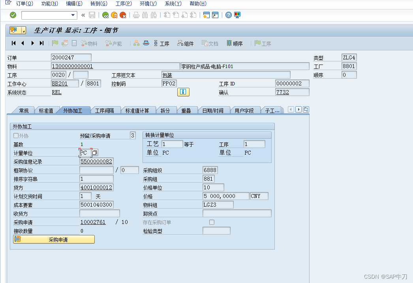Open purchasing info record 5500000082
Image resolution: width=413 pixels, height=283 pixels.
tap(96, 161)
